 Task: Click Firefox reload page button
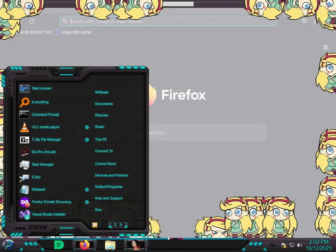click(x=31, y=21)
